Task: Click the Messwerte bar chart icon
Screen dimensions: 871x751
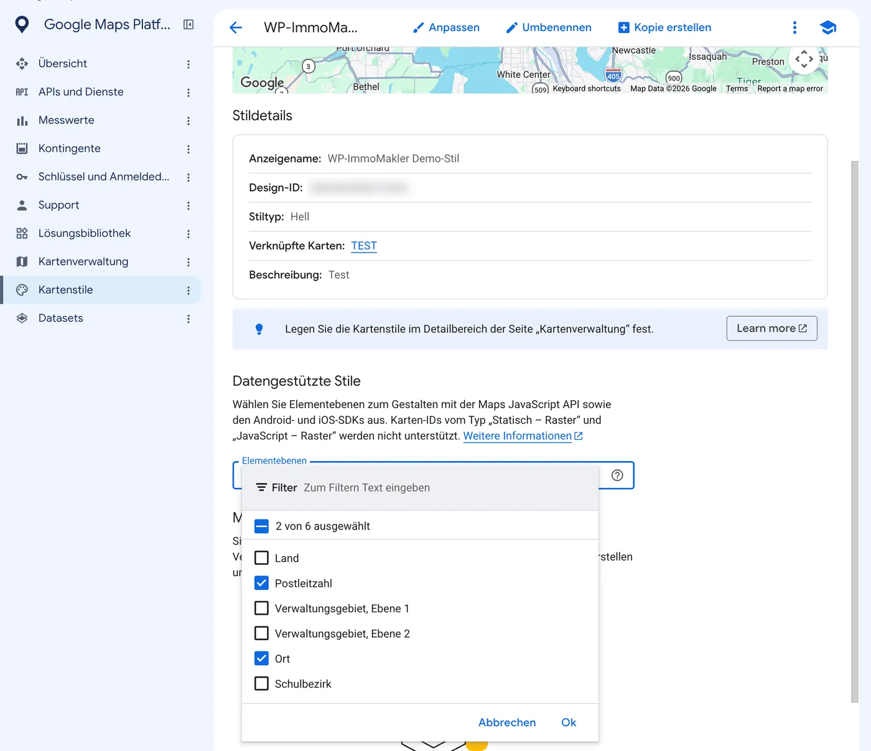Action: [x=22, y=120]
